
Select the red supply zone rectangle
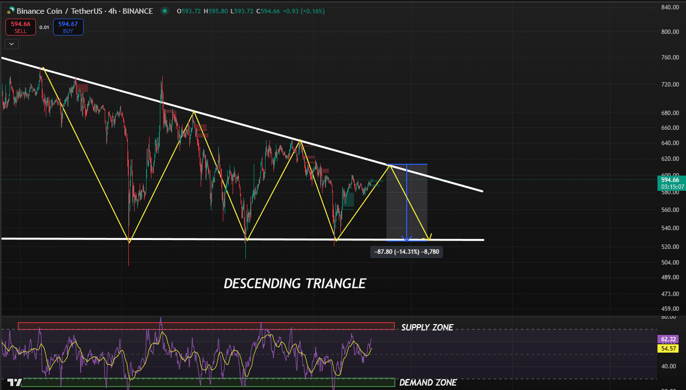[206, 326]
